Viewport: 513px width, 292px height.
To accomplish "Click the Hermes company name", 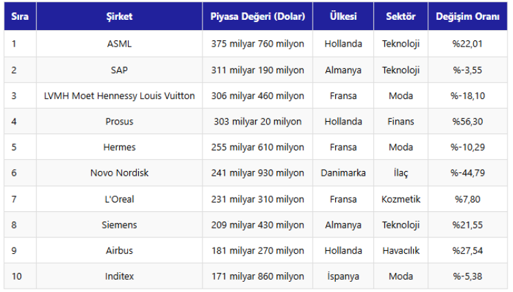I will [x=120, y=147].
